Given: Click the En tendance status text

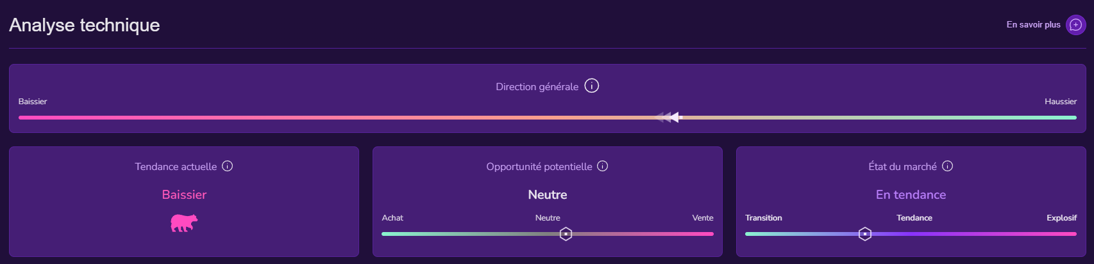Looking at the screenshot, I should 911,195.
